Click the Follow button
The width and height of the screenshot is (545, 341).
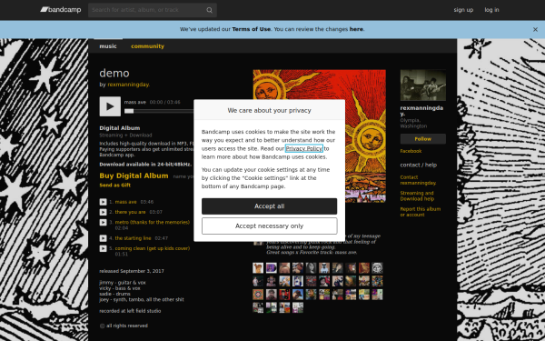[x=423, y=139]
